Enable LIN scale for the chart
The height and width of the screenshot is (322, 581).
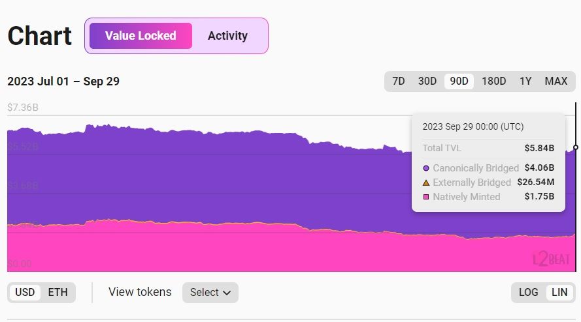click(x=559, y=292)
